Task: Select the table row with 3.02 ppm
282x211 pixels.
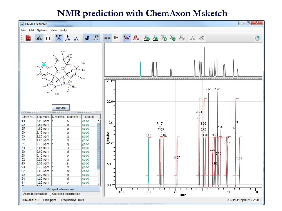Action: tap(59, 152)
